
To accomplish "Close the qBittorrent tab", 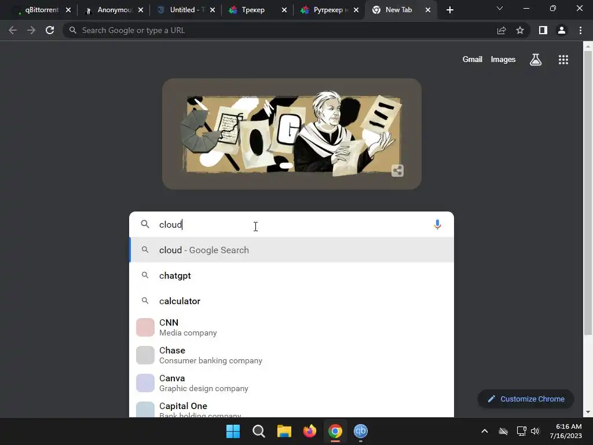I will [68, 10].
